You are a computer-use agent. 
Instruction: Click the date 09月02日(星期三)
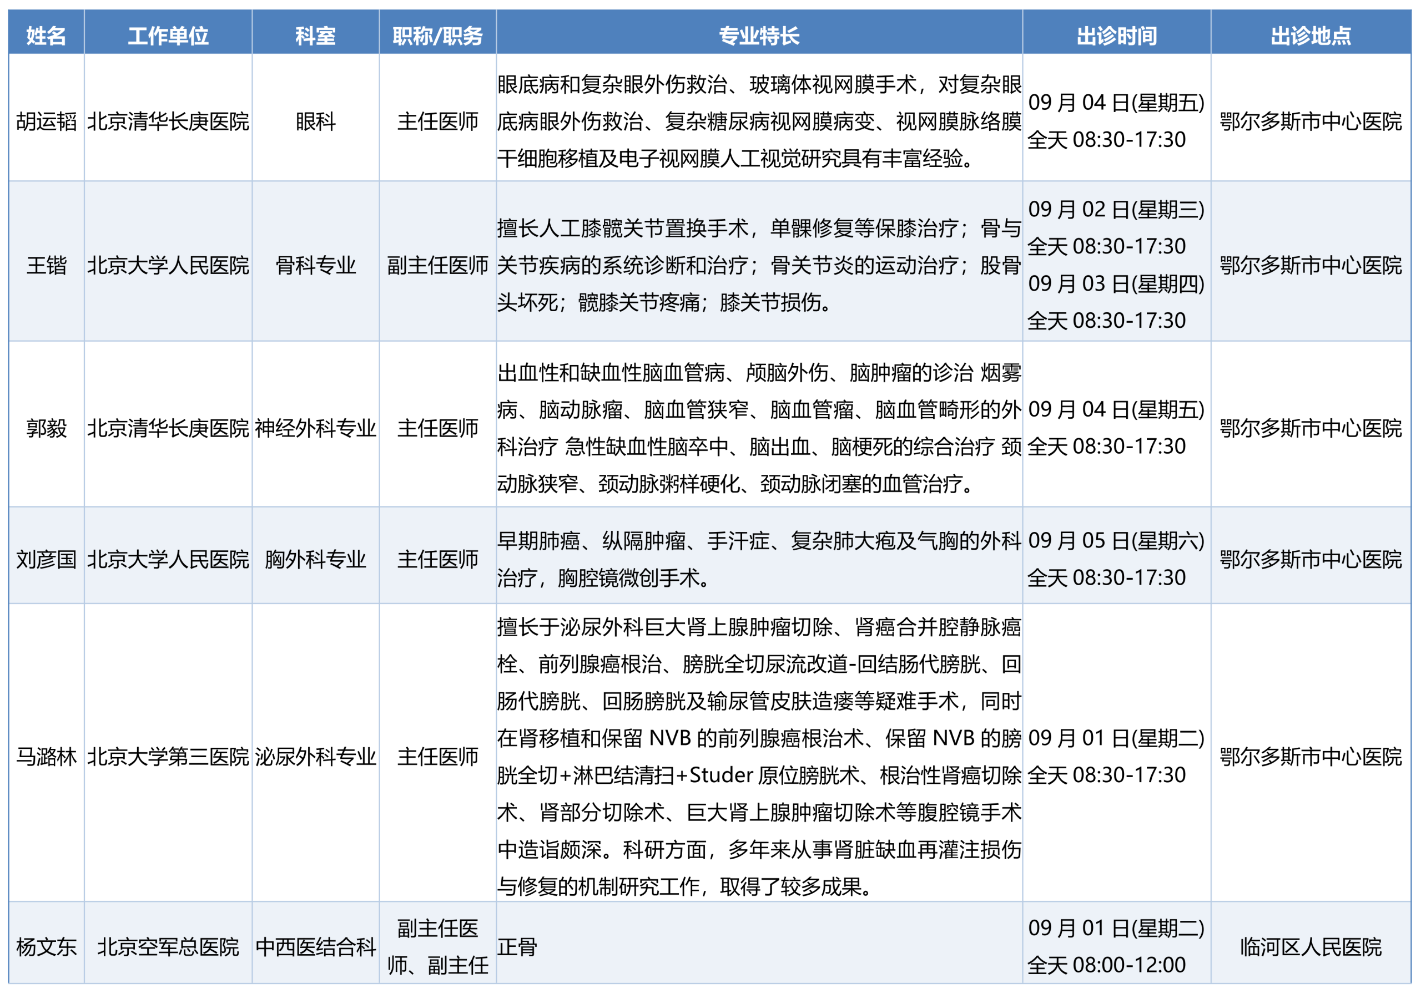click(1116, 210)
